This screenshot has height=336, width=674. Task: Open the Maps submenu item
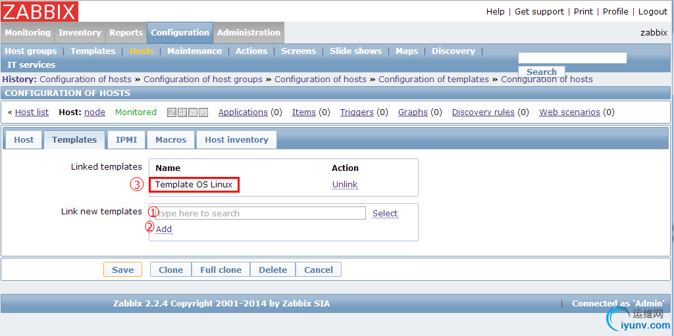407,51
